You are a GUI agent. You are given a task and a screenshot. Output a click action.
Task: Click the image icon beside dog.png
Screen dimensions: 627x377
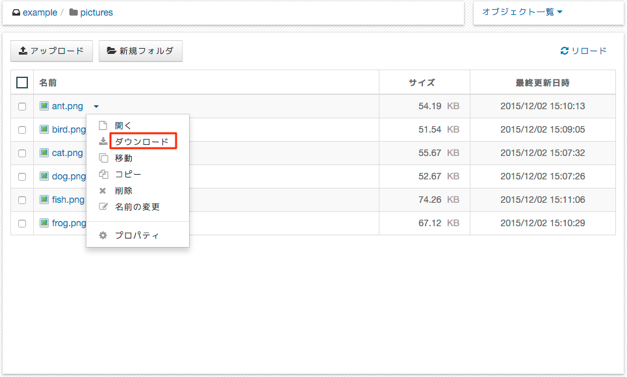pyautogui.click(x=44, y=176)
